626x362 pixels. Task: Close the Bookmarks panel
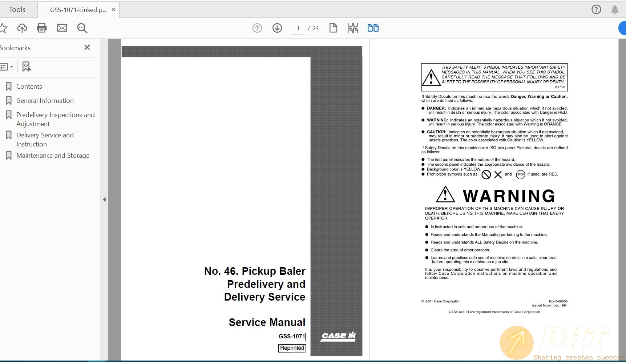(x=87, y=47)
